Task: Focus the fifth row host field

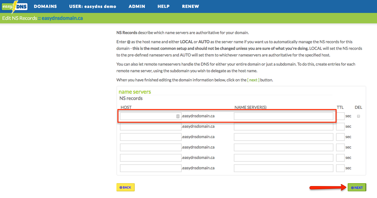Action: pos(151,158)
